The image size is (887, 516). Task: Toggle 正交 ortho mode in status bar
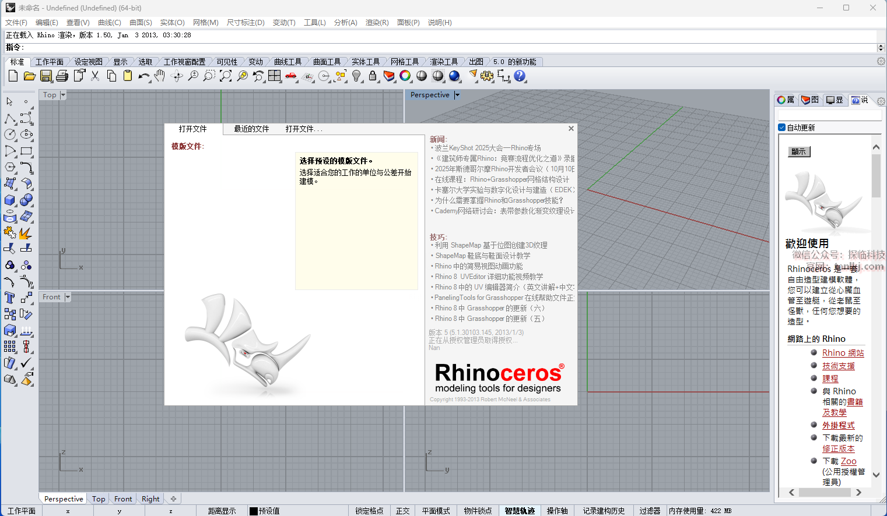click(x=402, y=511)
